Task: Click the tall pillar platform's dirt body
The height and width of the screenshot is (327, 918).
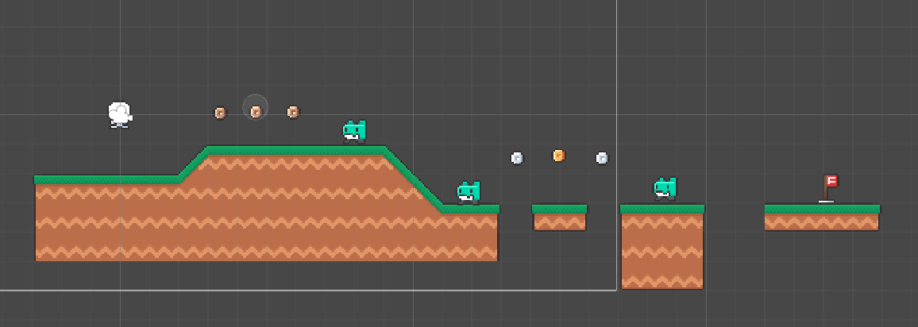Action: click(661, 252)
